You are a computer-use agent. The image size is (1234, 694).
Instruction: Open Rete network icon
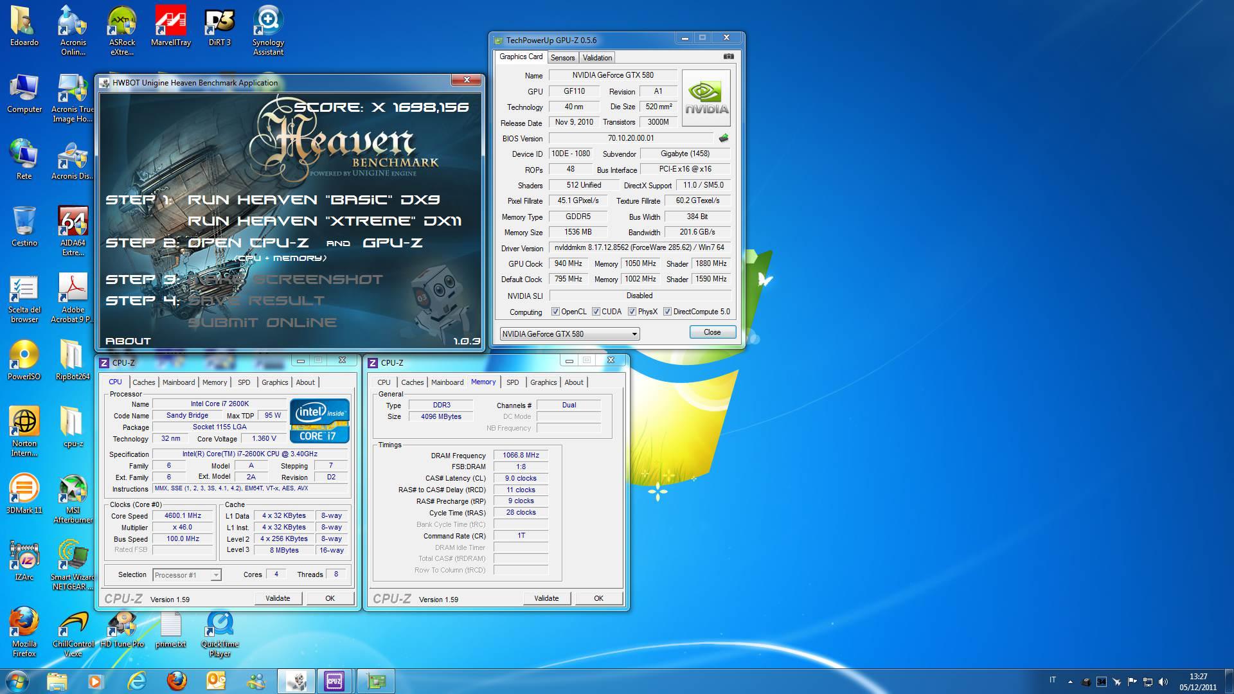click(x=24, y=159)
